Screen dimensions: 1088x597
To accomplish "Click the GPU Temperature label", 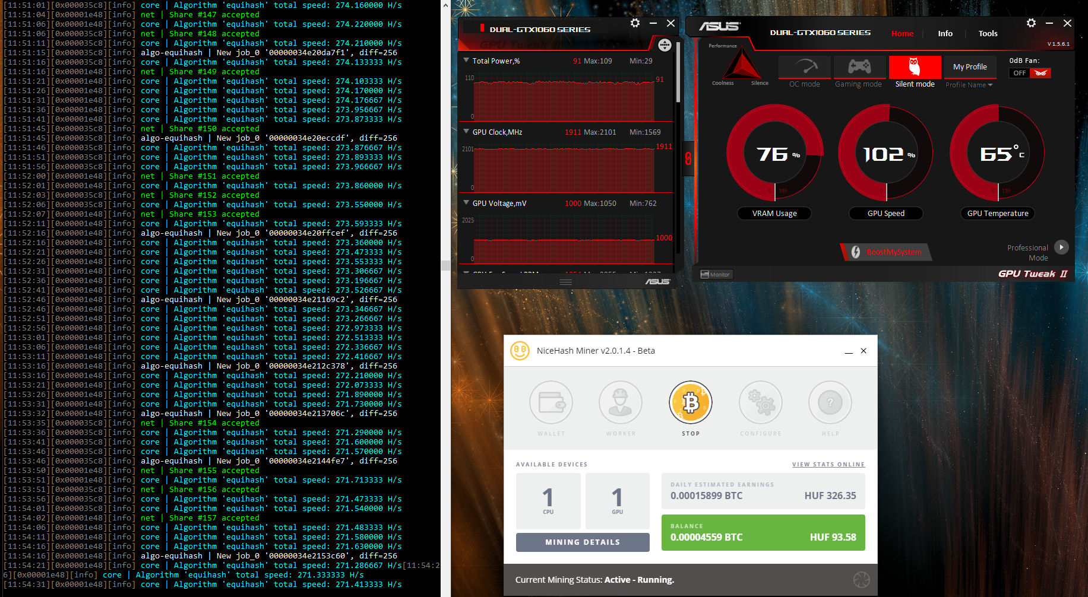I will pyautogui.click(x=998, y=214).
